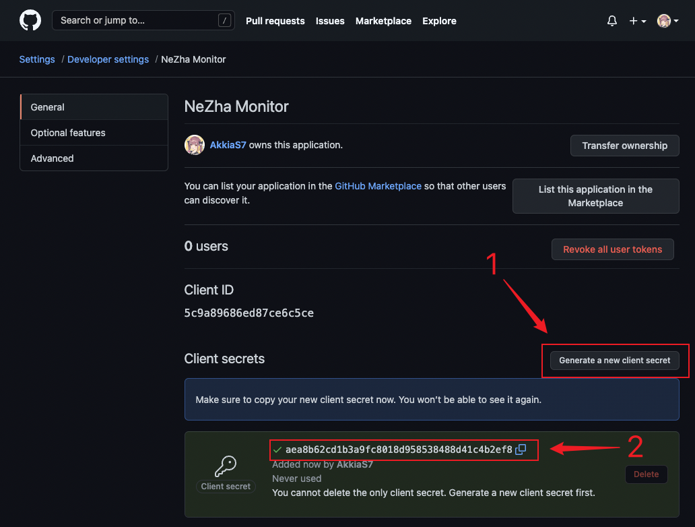Select Pull requests in top navigation

pos(275,21)
